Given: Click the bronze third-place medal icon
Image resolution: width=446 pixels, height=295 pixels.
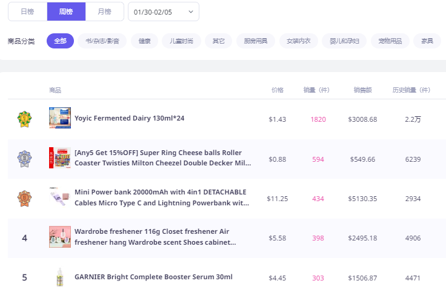Looking at the screenshot, I should click(24, 198).
